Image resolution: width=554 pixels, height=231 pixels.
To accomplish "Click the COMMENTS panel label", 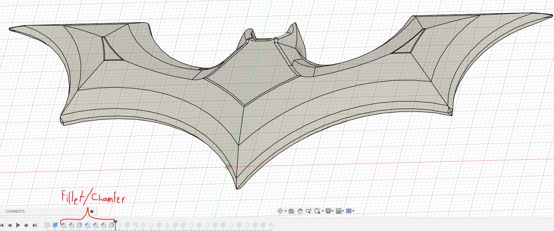I will (15, 211).
